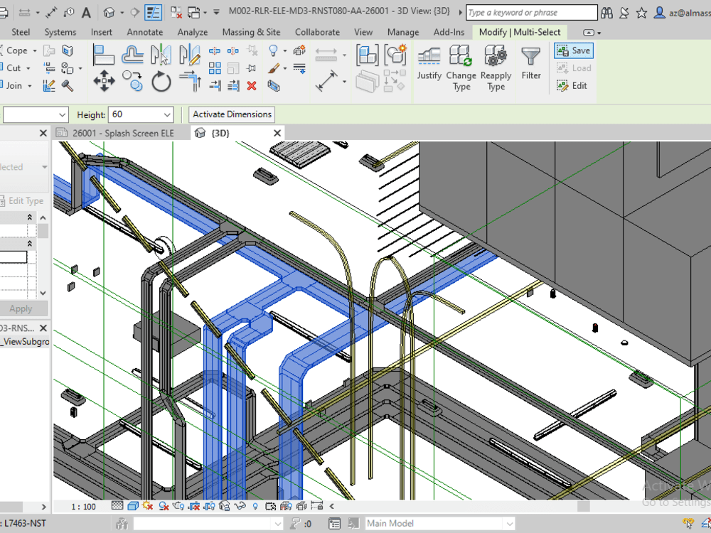Switch to the Collaborate tab
711x533 pixels.
[317, 32]
